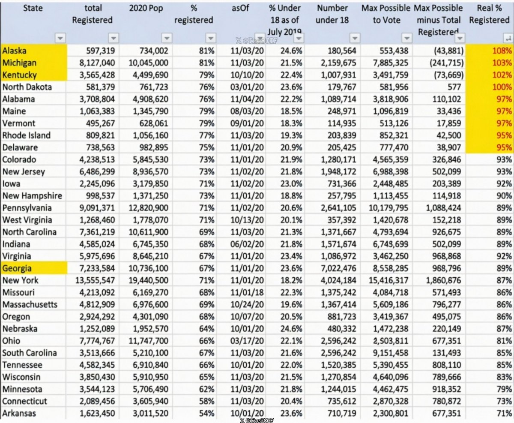Open the asOf column filter dropdown
The height and width of the screenshot is (423, 514).
point(260,38)
